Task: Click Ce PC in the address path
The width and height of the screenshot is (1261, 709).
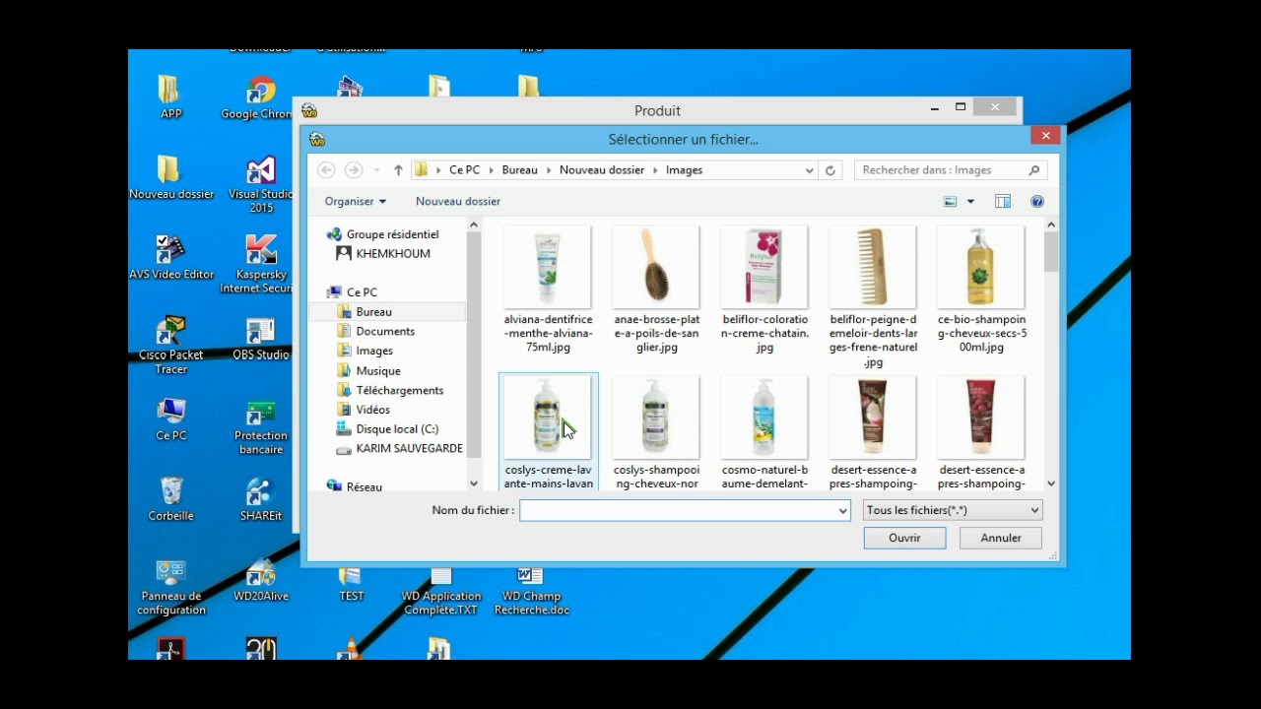Action: click(x=464, y=170)
